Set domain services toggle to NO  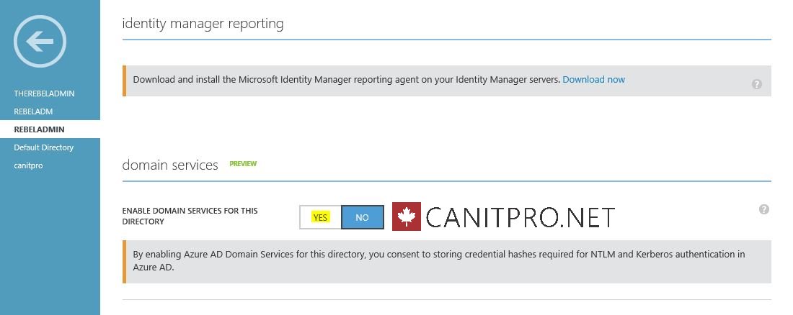coord(362,218)
